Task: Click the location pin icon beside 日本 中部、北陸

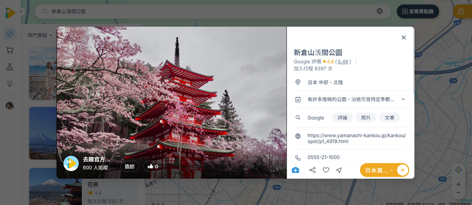Action: (x=298, y=82)
